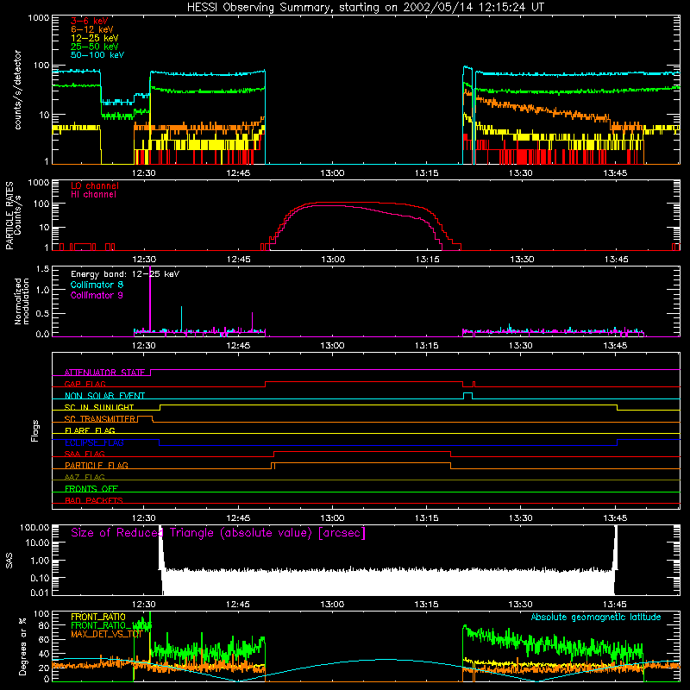The width and height of the screenshot is (690, 690).
Task: Select the green "25-50 keV" legend entry
Action: click(94, 47)
